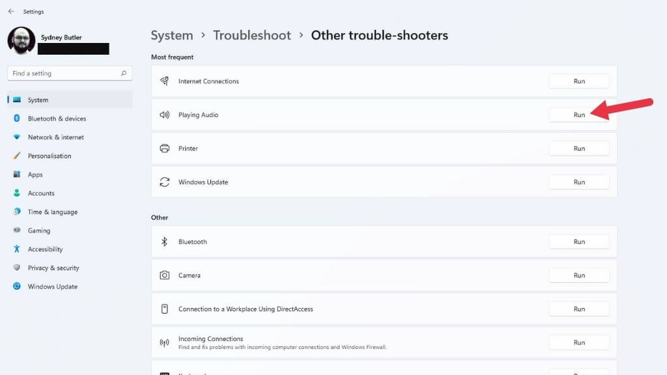Image resolution: width=667 pixels, height=375 pixels.
Task: Run the Playing Audio troubleshooter
Action: pyautogui.click(x=578, y=115)
